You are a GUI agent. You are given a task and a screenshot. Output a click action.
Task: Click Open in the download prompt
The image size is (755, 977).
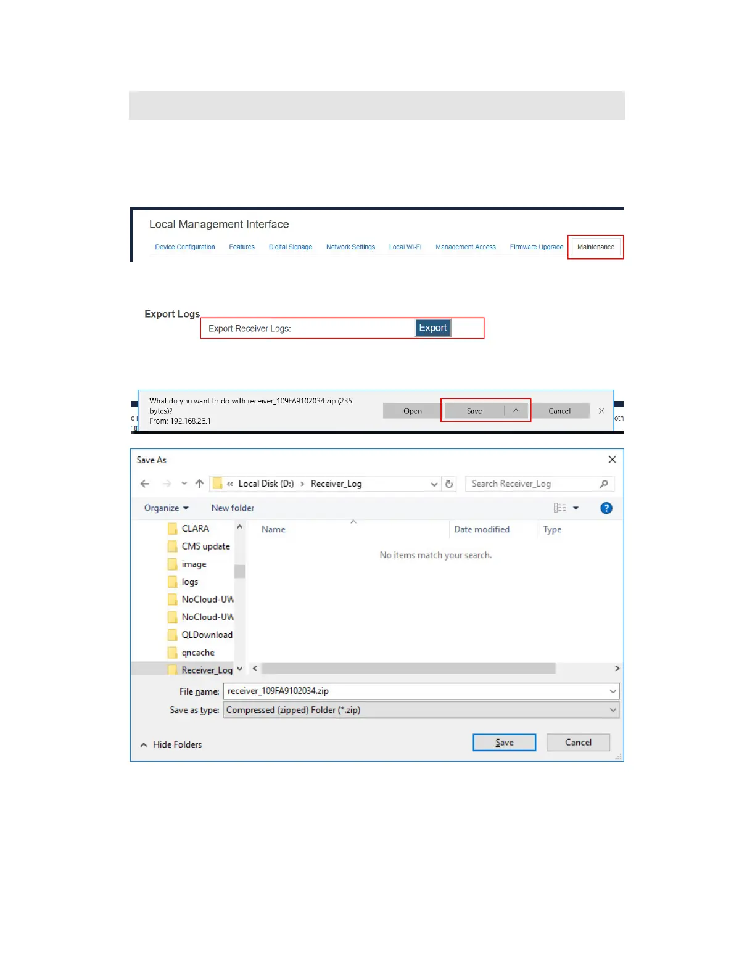[413, 411]
